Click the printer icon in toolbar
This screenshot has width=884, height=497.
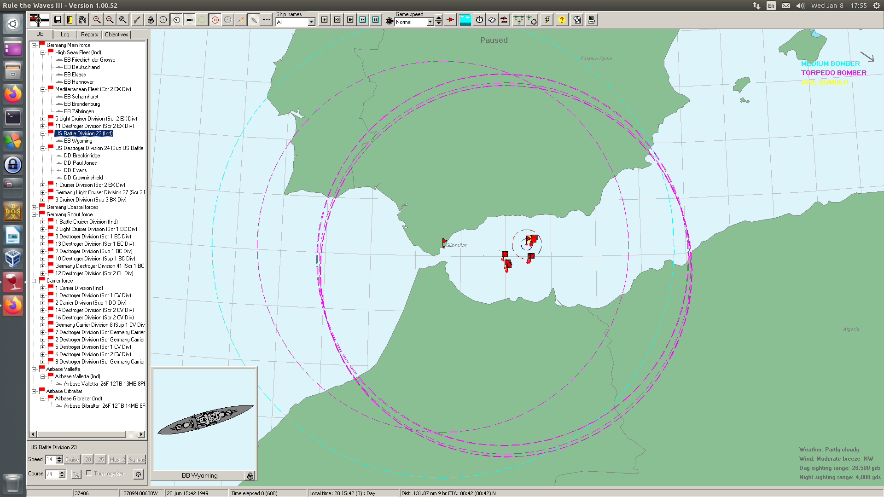pyautogui.click(x=592, y=20)
